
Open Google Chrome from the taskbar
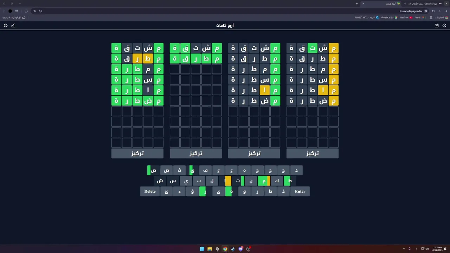tap(225, 249)
